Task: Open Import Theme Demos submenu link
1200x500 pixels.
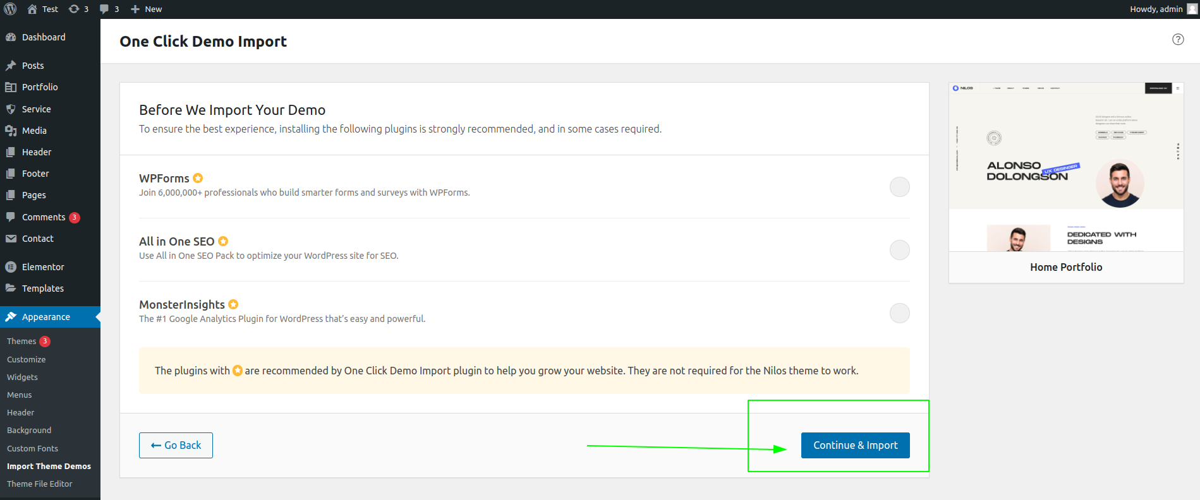Action: (x=49, y=466)
